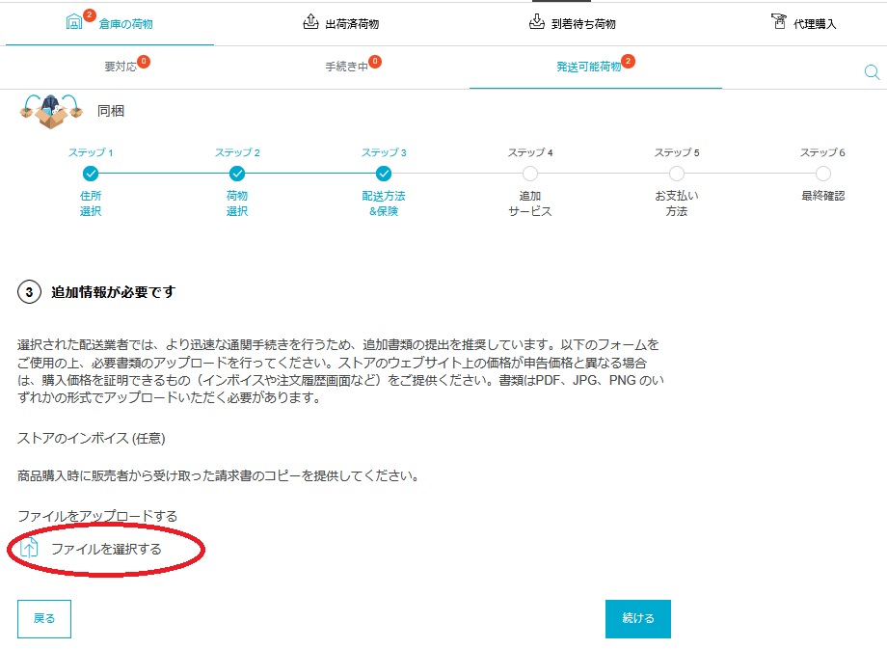Select the 要対応 sub-tab
887x649 pixels.
(121, 68)
